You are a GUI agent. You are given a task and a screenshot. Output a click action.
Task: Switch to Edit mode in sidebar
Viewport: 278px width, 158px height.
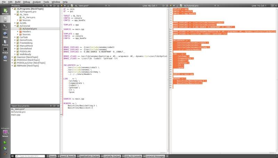pyautogui.click(x=5, y=19)
